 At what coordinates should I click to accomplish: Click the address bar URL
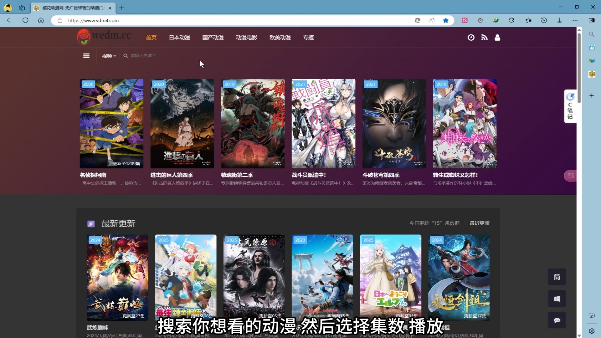[x=93, y=20]
